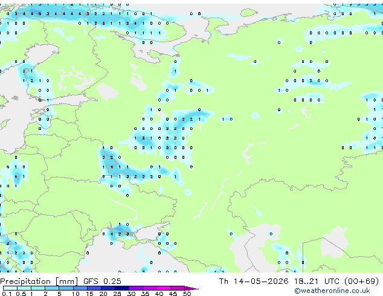
Task: Select the 35–40 mm legend swatch
Action: pyautogui.click(x=149, y=288)
